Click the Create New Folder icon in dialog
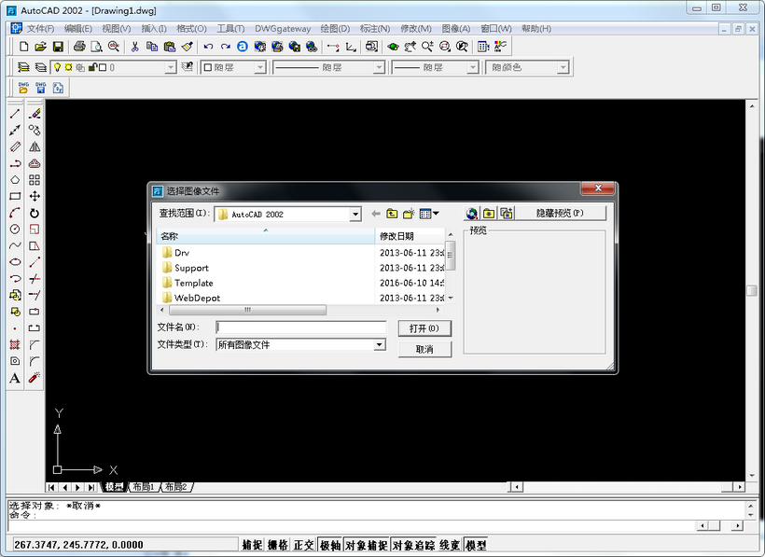This screenshot has height=557, width=765. tap(409, 214)
